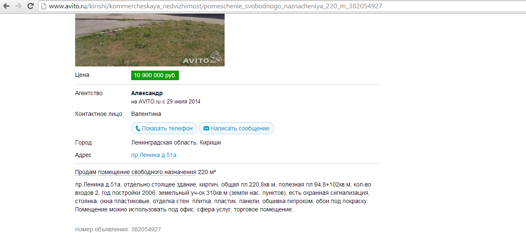Click the на AVITO.ru с 29 июля 2014 text
Screen dimensions: 526x233
click(x=166, y=102)
